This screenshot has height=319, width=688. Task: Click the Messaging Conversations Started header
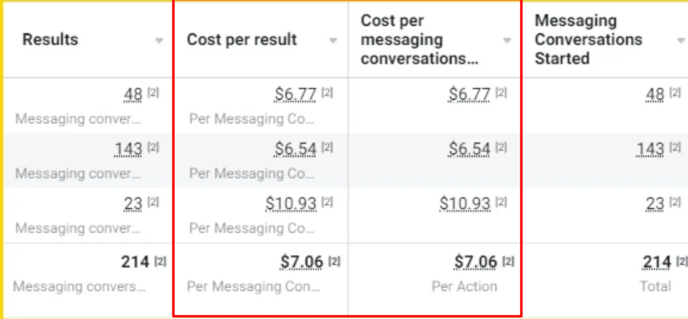[x=588, y=40]
